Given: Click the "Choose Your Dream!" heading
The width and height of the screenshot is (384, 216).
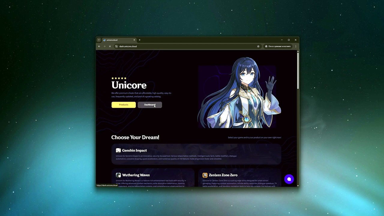Looking at the screenshot, I should click(135, 137).
